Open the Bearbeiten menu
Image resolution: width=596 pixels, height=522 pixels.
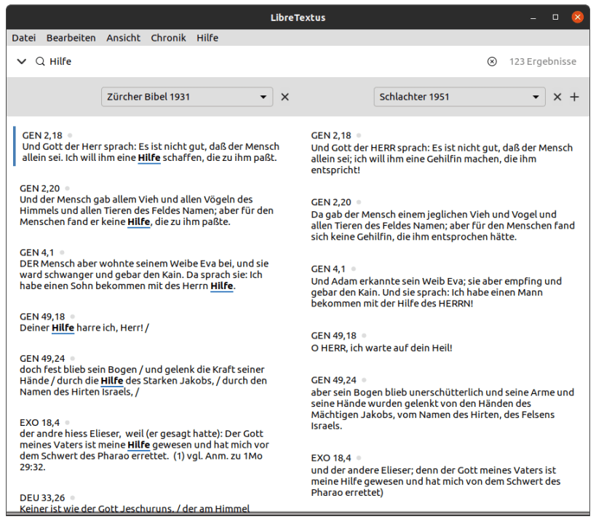coord(71,38)
